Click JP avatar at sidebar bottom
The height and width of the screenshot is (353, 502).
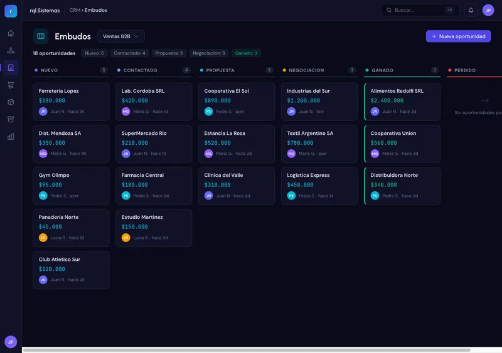[x=11, y=342]
